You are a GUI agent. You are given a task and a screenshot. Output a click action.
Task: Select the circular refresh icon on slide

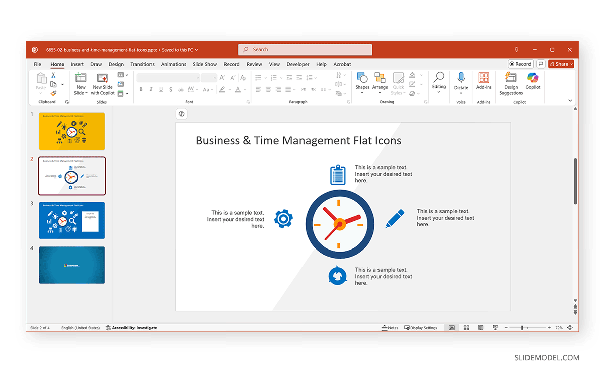[338, 276]
